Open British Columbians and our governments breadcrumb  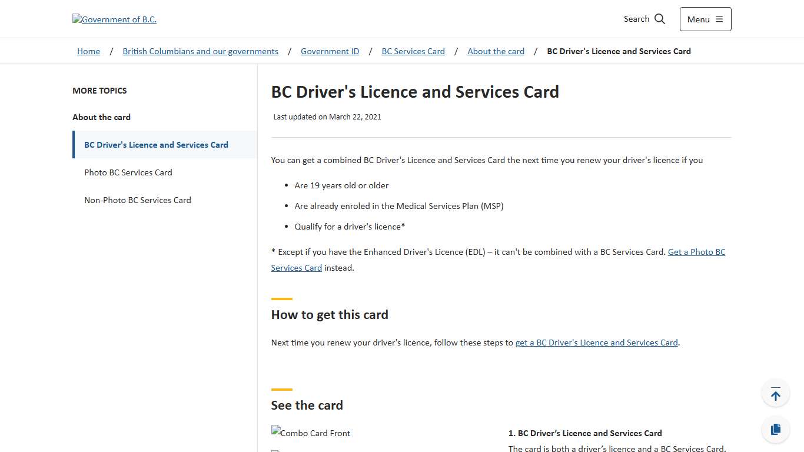(x=200, y=51)
